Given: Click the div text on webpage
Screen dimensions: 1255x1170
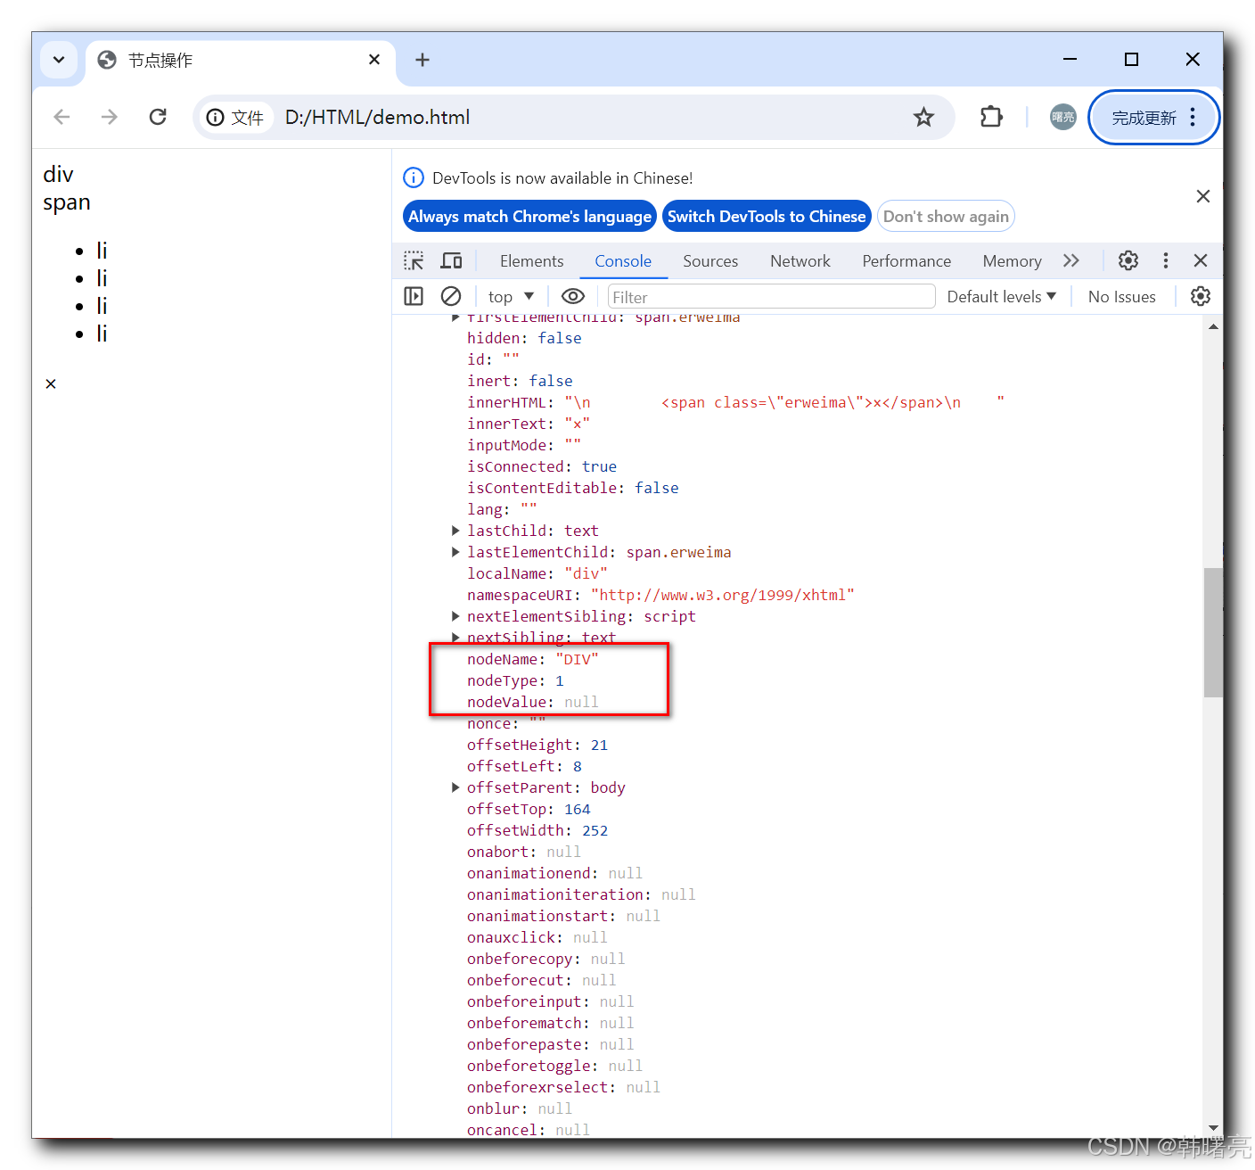Looking at the screenshot, I should (59, 174).
